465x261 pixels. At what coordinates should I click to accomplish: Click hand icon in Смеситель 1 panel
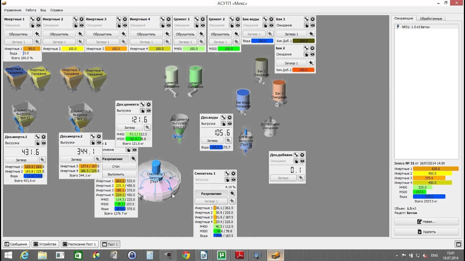tap(227, 179)
